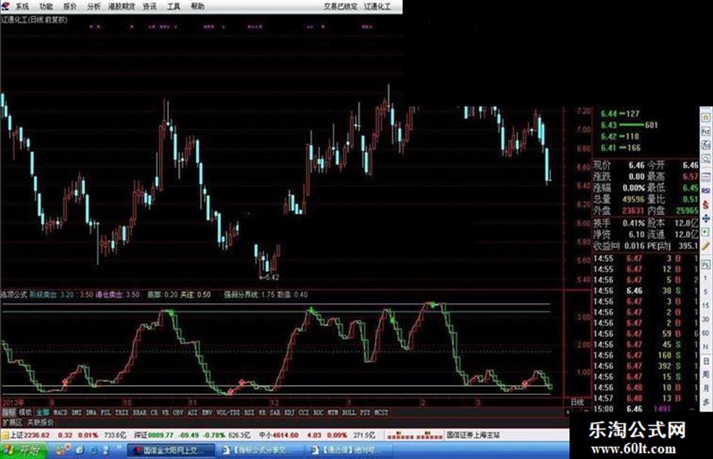Switch indicator to SAR
The width and height of the screenshot is (713, 459).
275,412
